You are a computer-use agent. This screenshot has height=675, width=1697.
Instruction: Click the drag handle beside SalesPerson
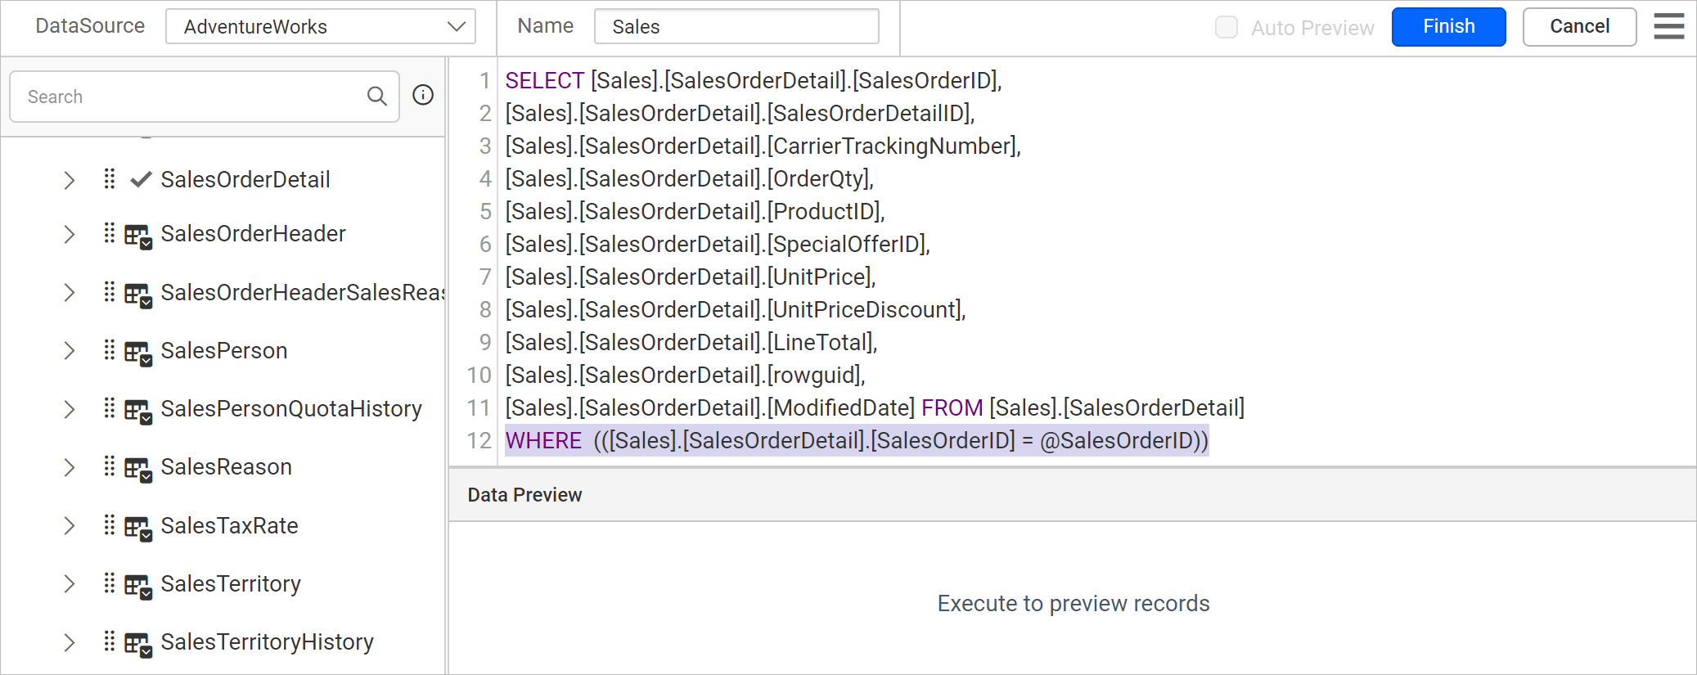pyautogui.click(x=110, y=350)
